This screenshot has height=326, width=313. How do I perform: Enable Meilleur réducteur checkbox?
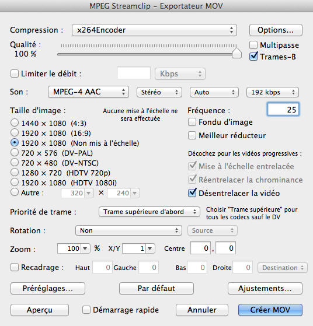192,135
